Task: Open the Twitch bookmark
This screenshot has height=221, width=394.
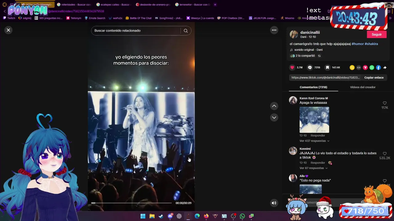Action: click(x=9, y=18)
